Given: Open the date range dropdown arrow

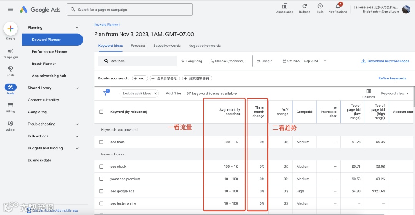Looking at the screenshot, I should pos(325,61).
